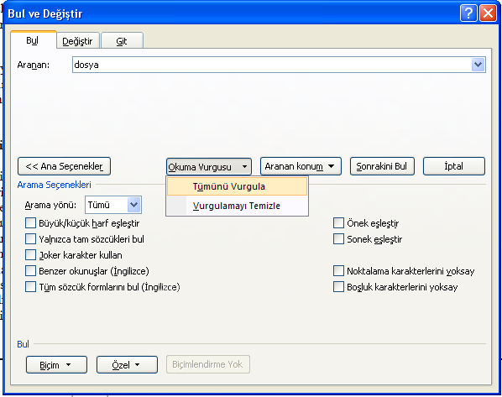Collapse options with Ana Seçenekler button
The height and width of the screenshot is (397, 502).
[x=64, y=166]
